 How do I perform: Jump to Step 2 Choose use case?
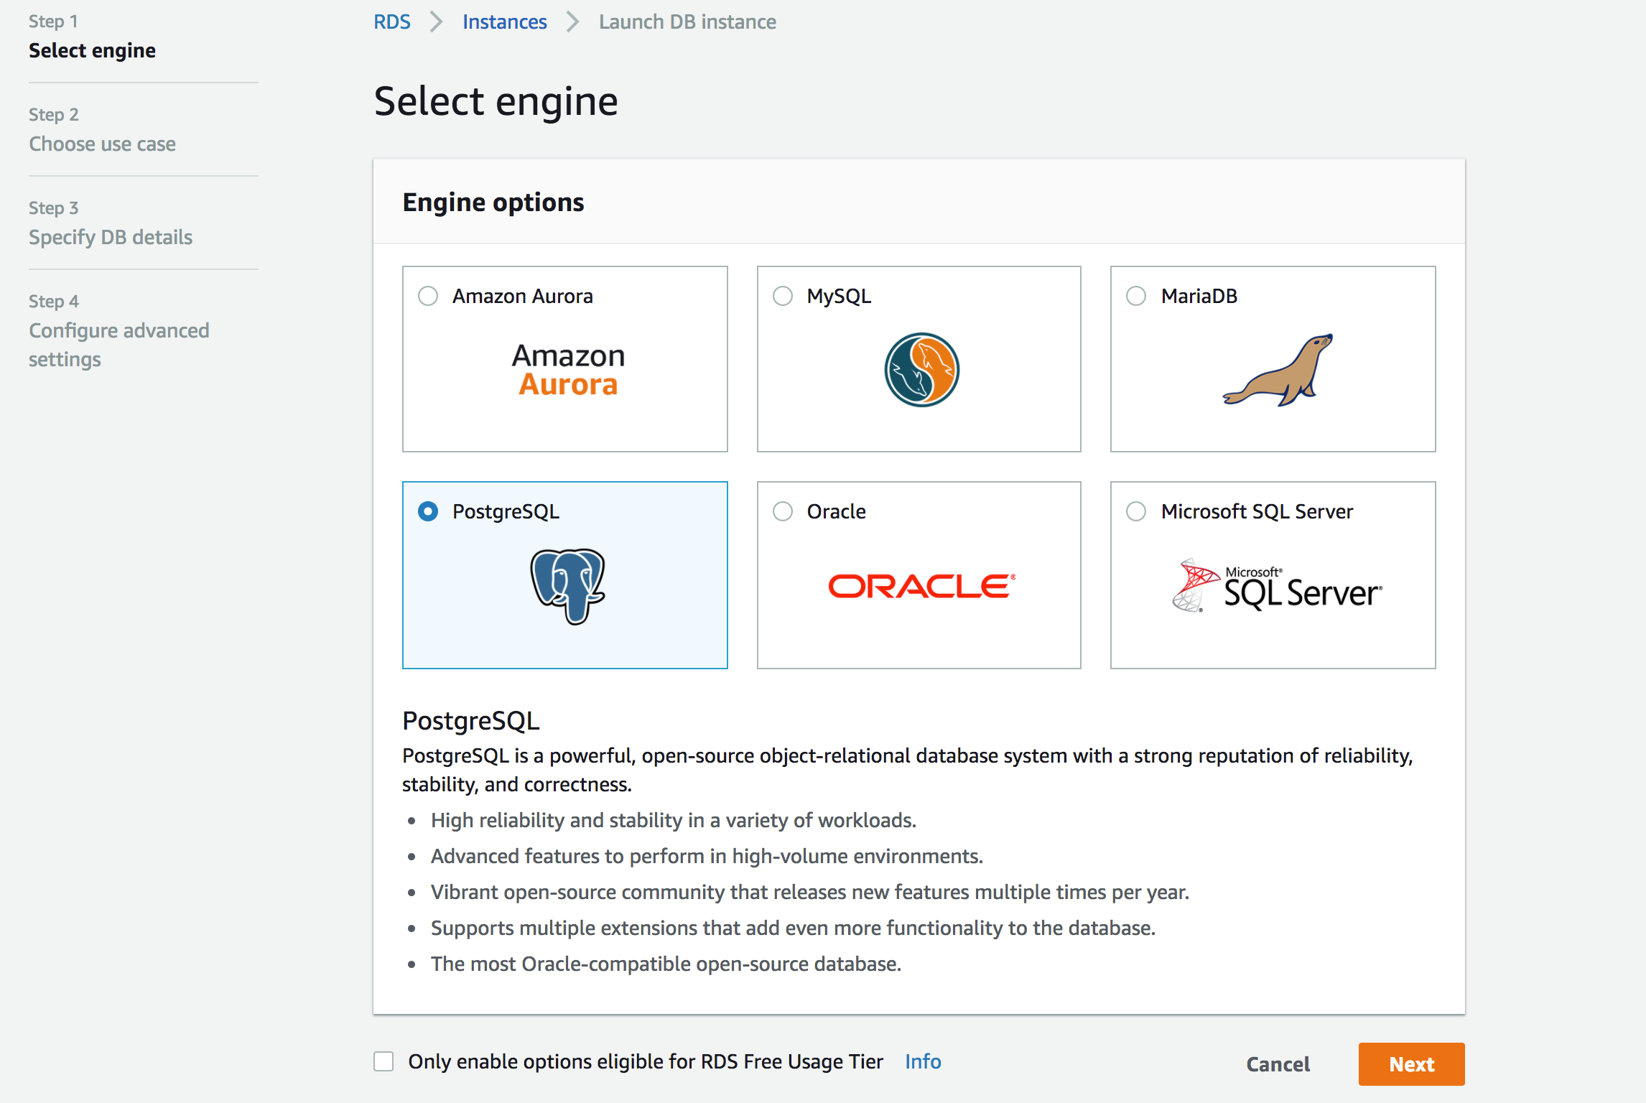[102, 144]
